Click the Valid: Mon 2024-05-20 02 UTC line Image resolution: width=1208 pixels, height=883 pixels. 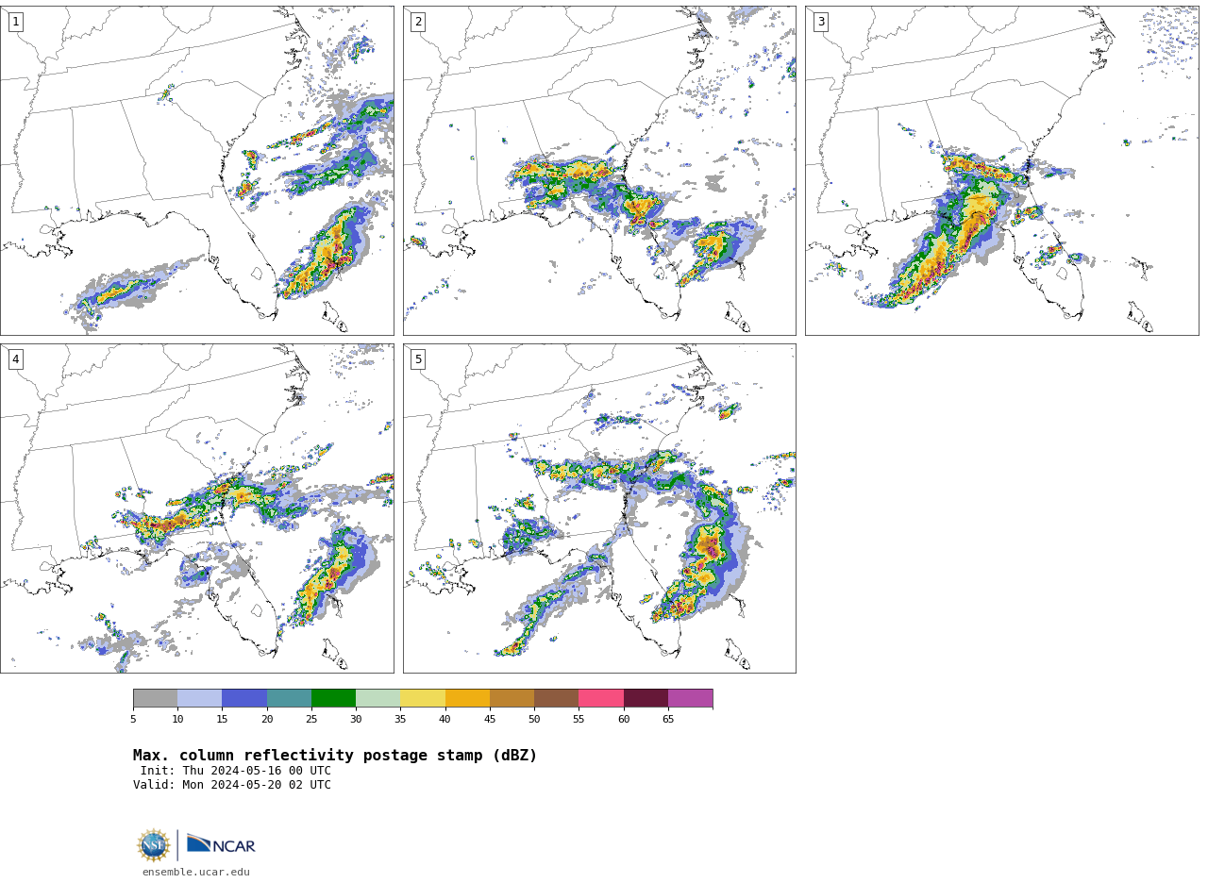pyautogui.click(x=232, y=785)
